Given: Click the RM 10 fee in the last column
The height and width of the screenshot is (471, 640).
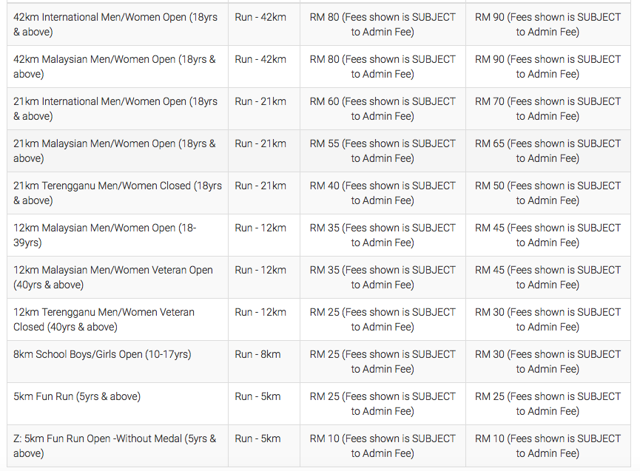Looking at the screenshot, I should click(548, 446).
